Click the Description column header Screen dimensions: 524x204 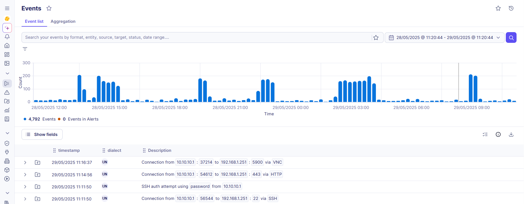159,150
